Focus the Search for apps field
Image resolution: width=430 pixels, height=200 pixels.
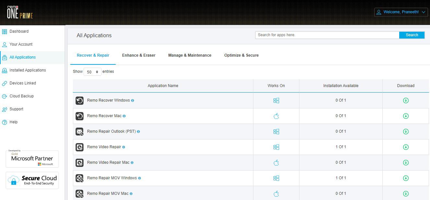point(327,35)
